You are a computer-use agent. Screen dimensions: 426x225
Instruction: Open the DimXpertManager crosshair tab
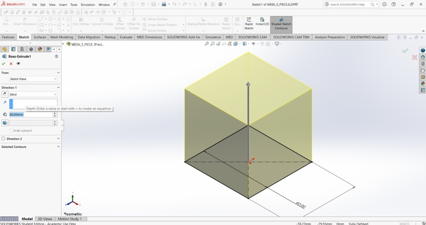click(31, 49)
